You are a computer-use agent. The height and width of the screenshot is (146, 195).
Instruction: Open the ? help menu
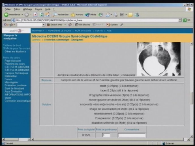coord(54,9)
